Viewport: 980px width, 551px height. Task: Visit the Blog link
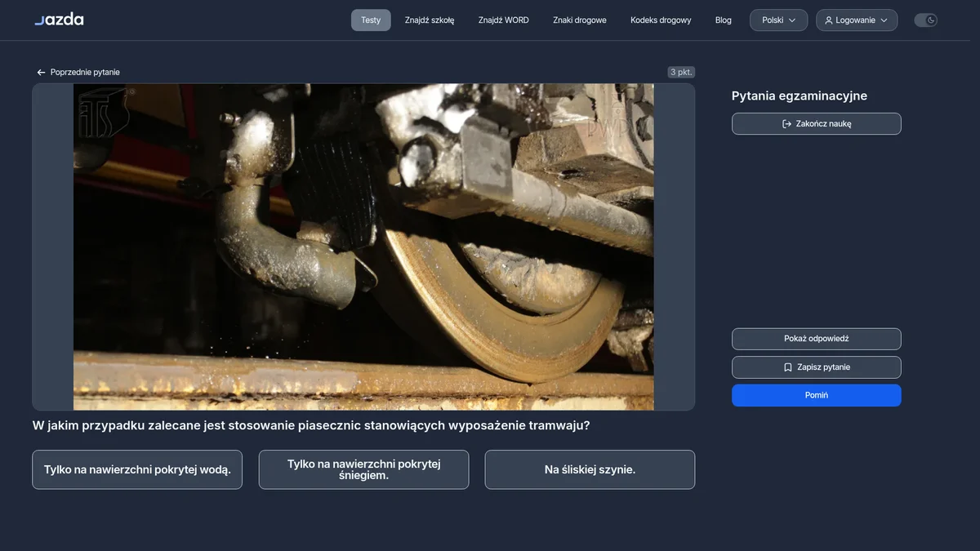click(724, 20)
